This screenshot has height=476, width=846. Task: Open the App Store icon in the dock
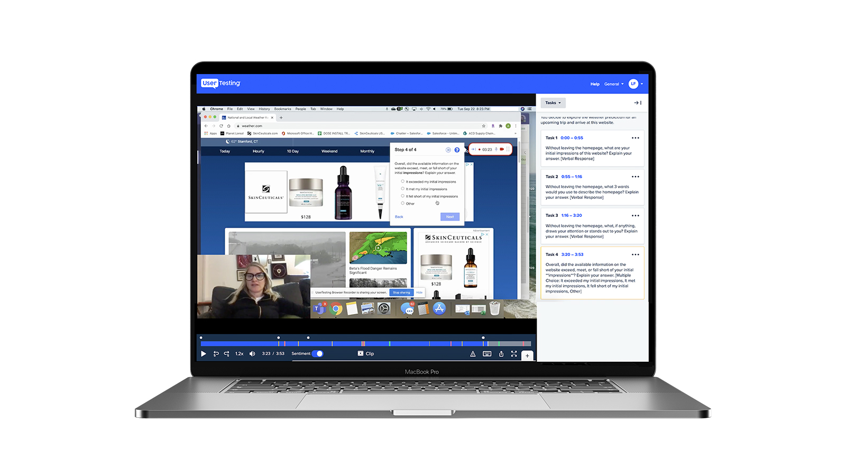(439, 308)
